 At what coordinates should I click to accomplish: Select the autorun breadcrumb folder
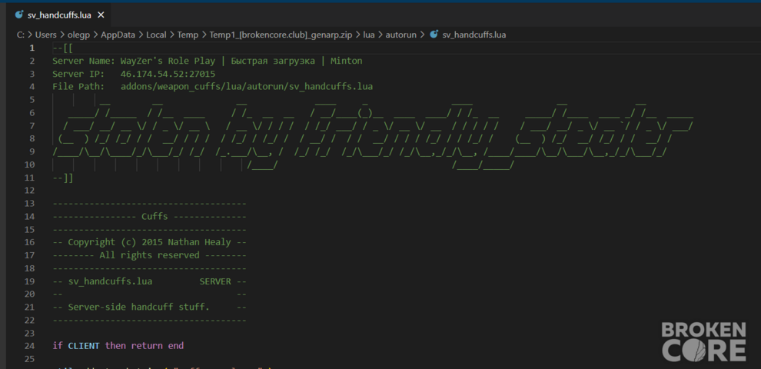[400, 35]
